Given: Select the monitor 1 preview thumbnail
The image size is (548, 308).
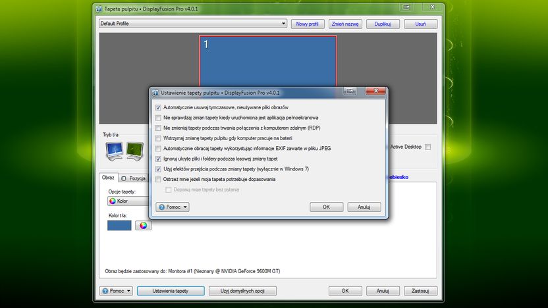Looking at the screenshot, I should click(268, 61).
